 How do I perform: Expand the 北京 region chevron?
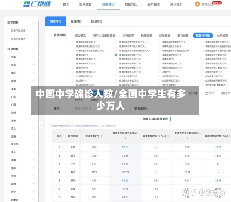click(33, 65)
